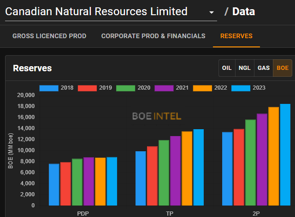Screen dimensions: 295x217
Task: Show NGL reserves
Action: pos(245,68)
